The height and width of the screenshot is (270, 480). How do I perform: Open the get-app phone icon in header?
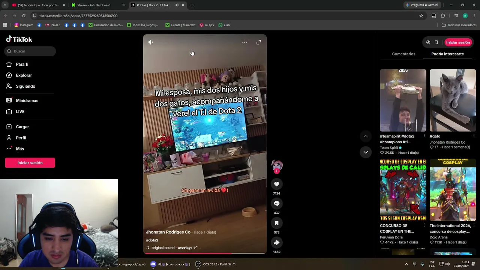[x=436, y=42]
